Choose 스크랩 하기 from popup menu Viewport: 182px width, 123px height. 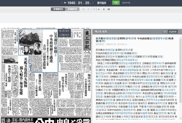(x=64, y=35)
